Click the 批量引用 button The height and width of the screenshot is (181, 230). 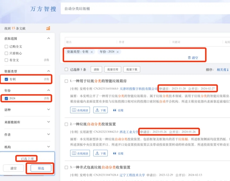tap(113, 69)
